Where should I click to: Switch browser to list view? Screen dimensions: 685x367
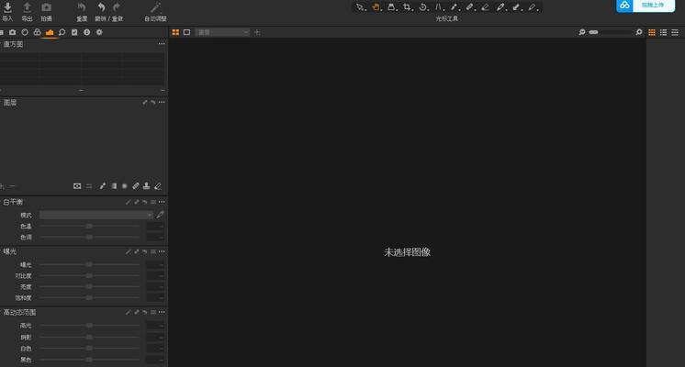663,32
